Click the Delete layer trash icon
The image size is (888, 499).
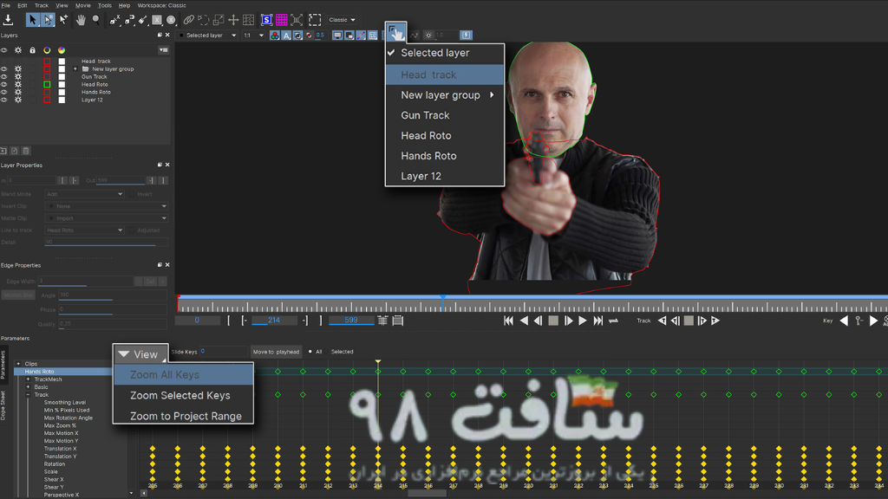coord(25,151)
